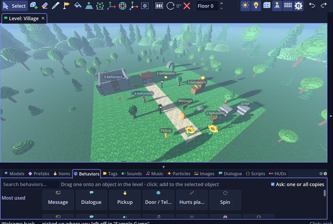Open the Prefabs tab

pyautogui.click(x=39, y=174)
